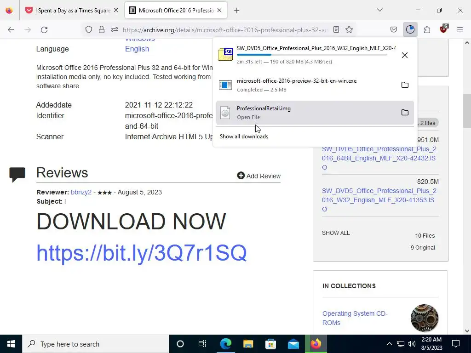Expand the hidden system tray icons
The image size is (471, 353).
tap(389, 344)
